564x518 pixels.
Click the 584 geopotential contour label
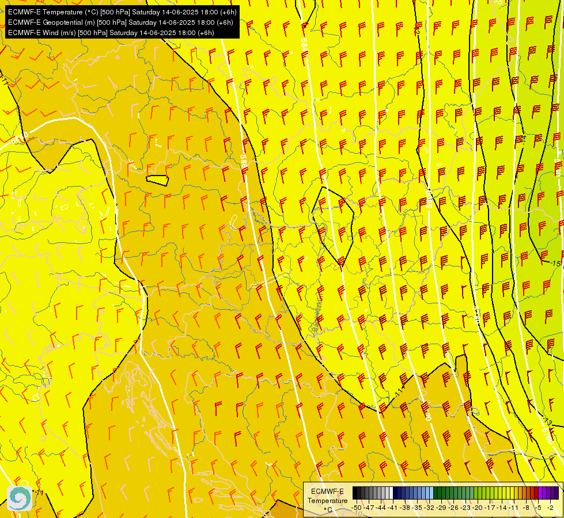point(305,47)
